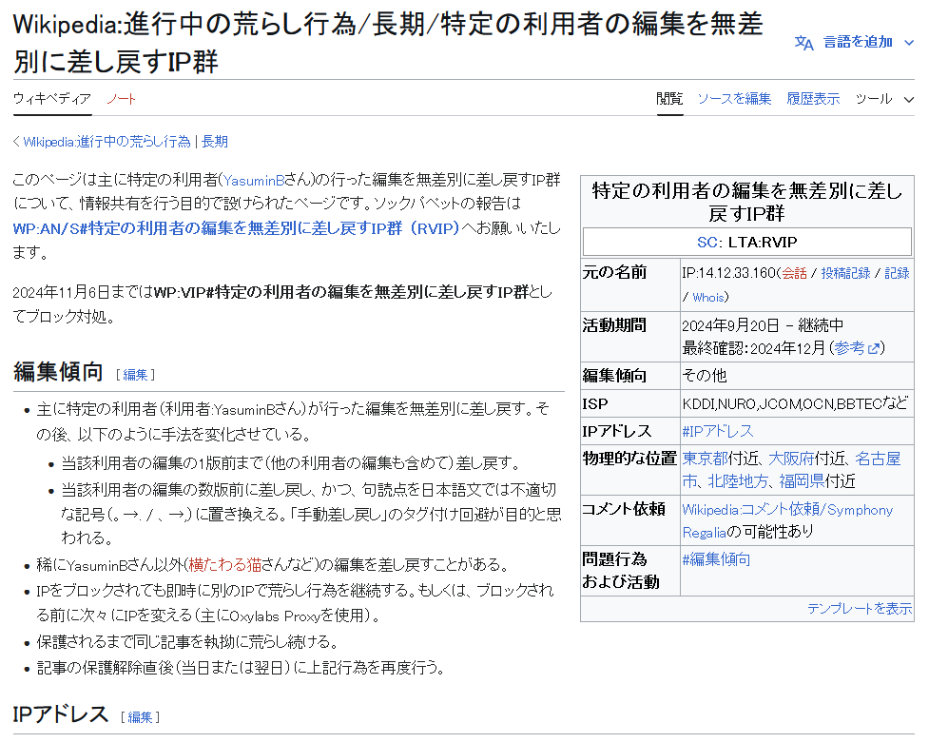929x743 pixels.
Task: Open the SC shortcut link in infobox
Action: [706, 242]
